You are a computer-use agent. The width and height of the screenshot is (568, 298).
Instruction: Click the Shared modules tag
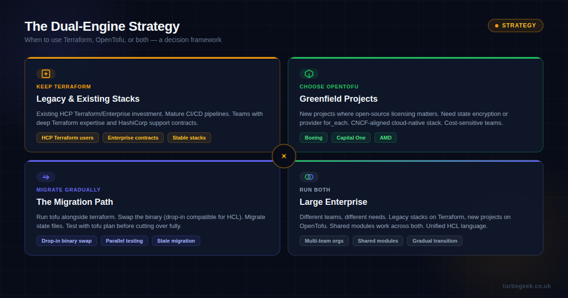click(378, 241)
